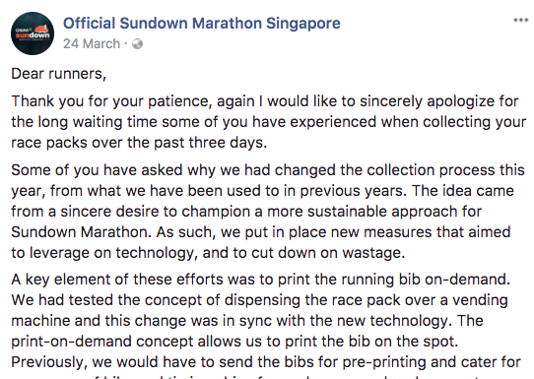
Task: Click the line starting 'A key element of these efforts'
Action: click(261, 280)
